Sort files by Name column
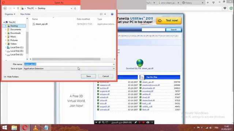Screen dimensions: 234x131 tap(35, 19)
